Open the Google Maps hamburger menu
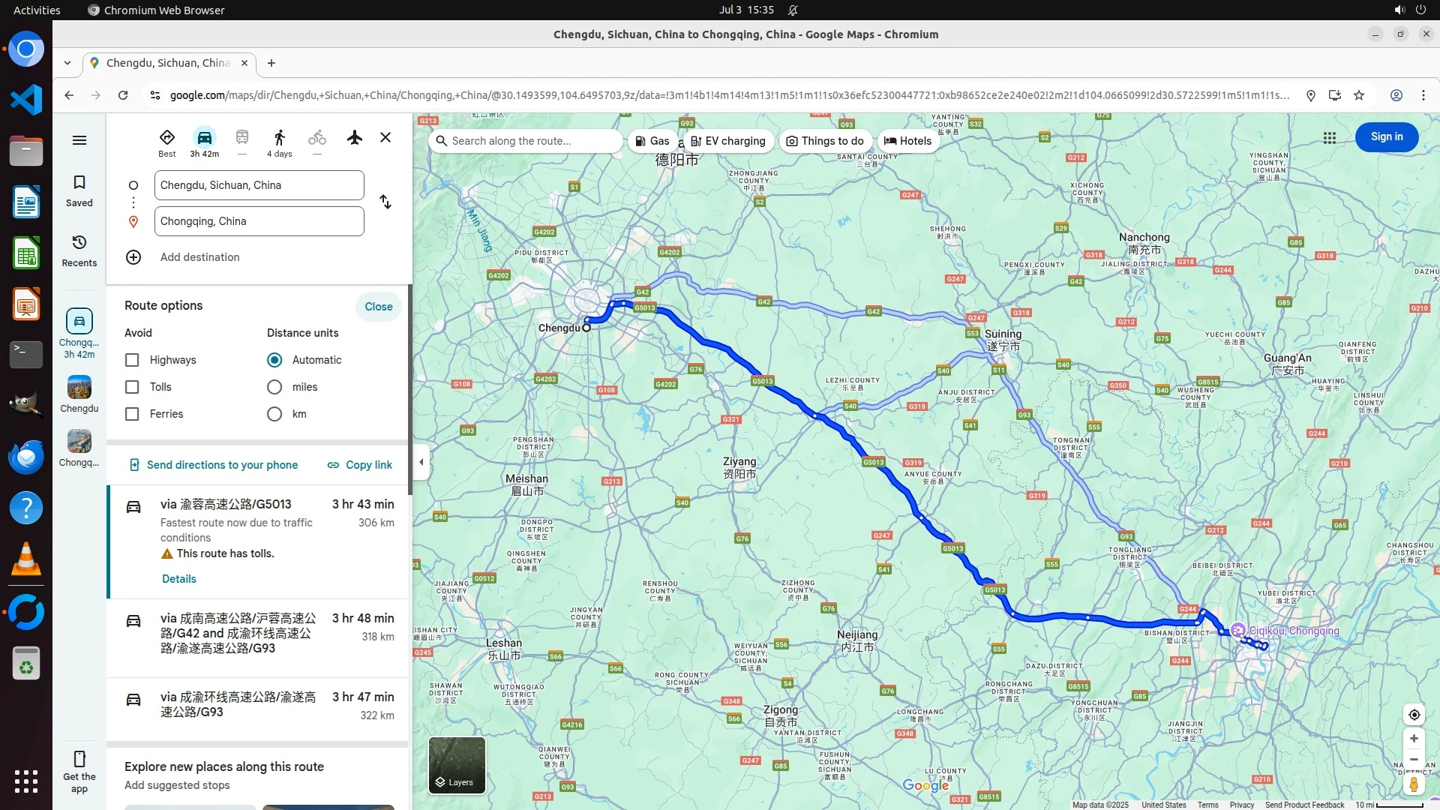 click(x=79, y=140)
